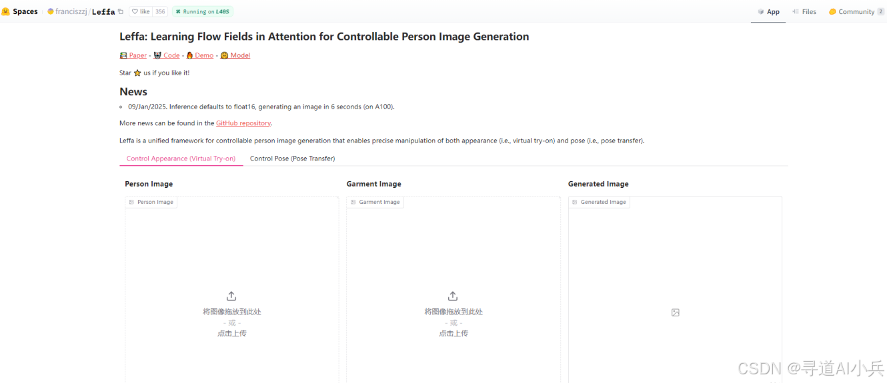Click the Person Image label tag
887x383 pixels.
point(151,202)
